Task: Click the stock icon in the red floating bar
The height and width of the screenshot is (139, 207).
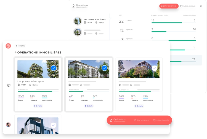Action: coord(135,120)
